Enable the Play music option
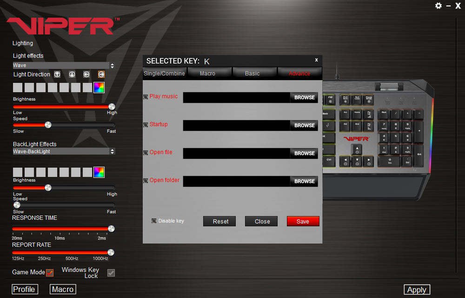Screen dimensions: 465x298 (x=146, y=97)
